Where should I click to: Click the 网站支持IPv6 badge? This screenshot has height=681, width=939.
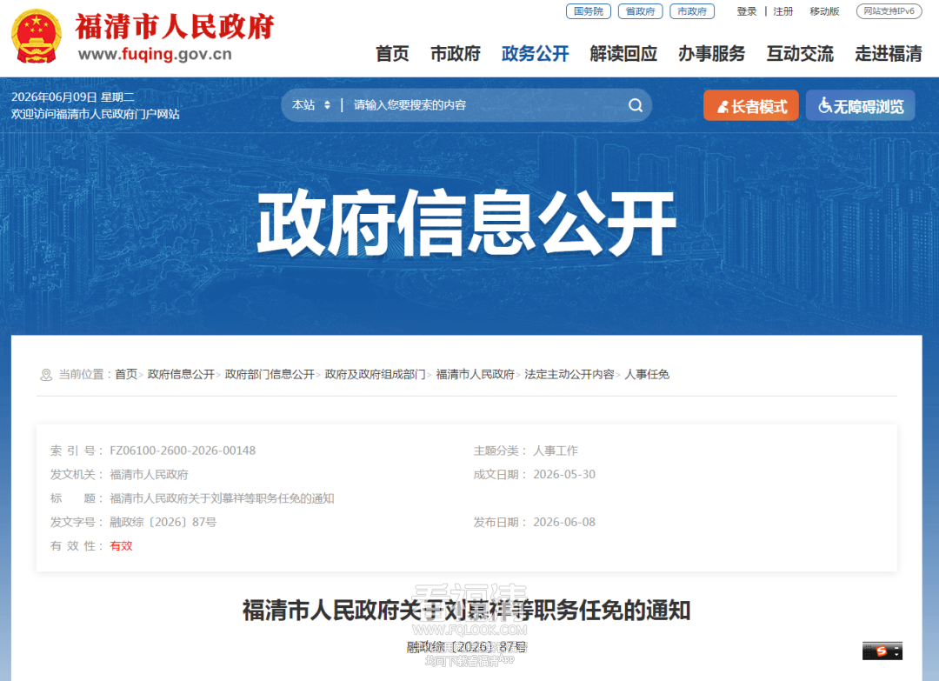(x=889, y=11)
